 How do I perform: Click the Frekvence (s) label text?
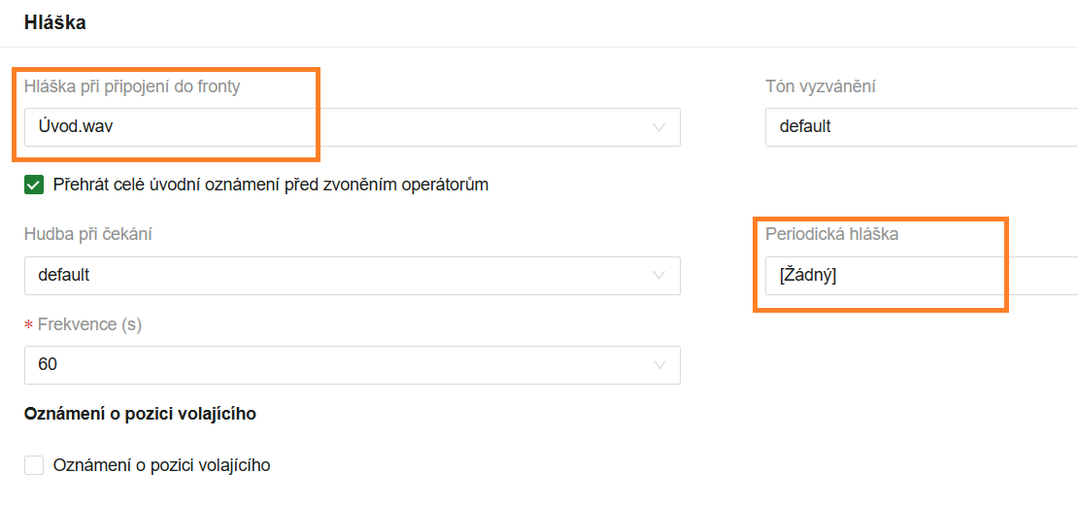tap(90, 324)
